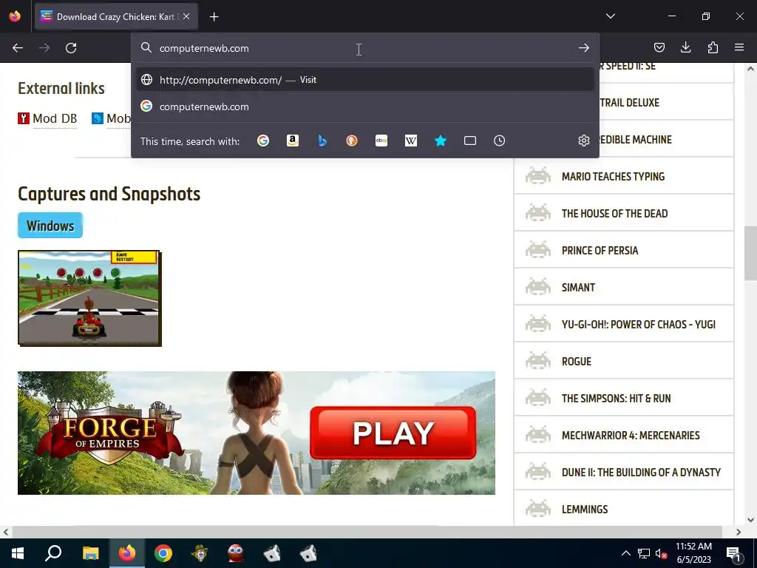The width and height of the screenshot is (757, 568).
Task: Open a new tab
Action: click(214, 17)
